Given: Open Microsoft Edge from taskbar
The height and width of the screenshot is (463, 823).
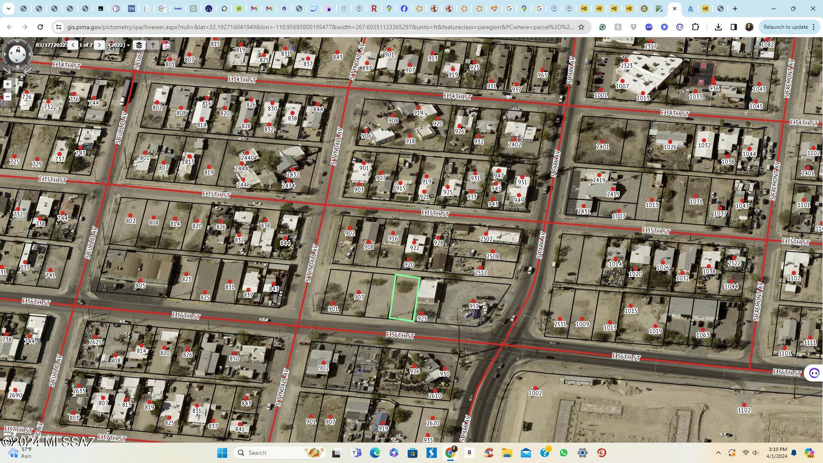Looking at the screenshot, I should (375, 453).
